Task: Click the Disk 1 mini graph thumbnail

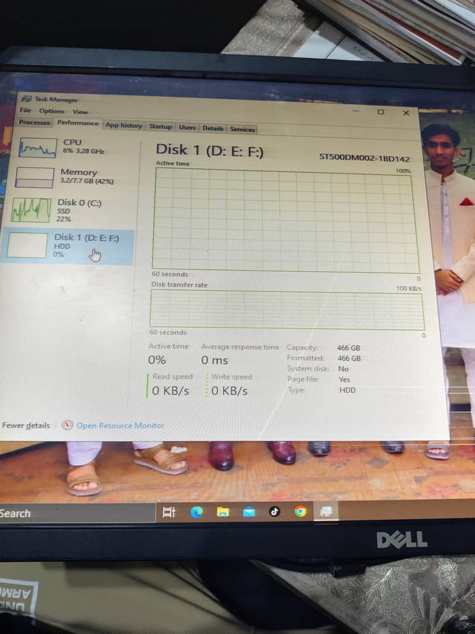Action: pos(27,246)
